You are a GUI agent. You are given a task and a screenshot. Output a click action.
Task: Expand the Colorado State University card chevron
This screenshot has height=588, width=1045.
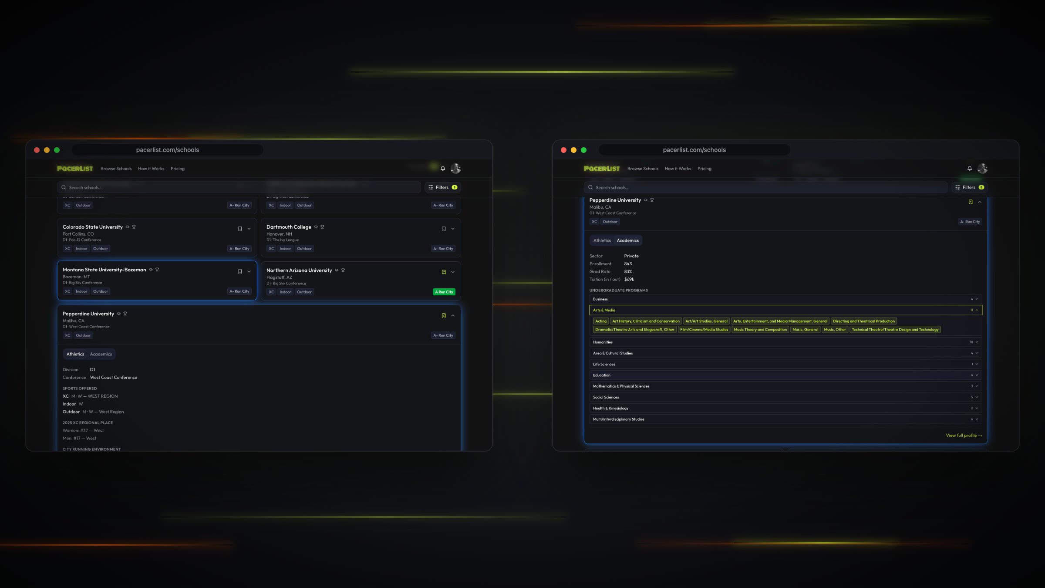[249, 229]
